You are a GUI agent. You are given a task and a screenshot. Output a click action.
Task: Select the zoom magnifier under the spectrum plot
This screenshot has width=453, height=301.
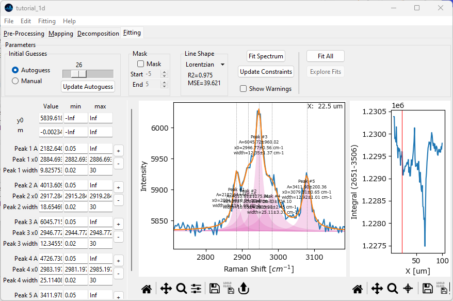181,289
